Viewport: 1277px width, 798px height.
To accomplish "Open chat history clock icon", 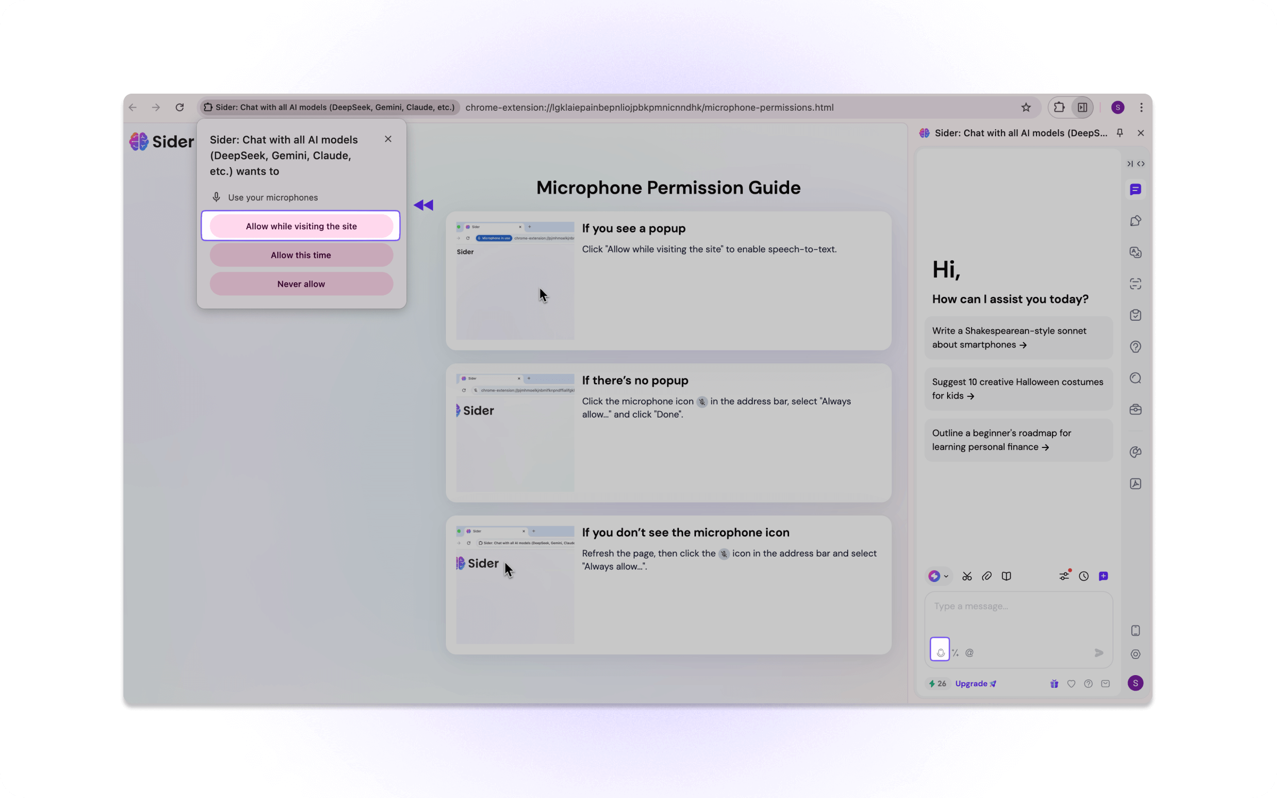I will click(x=1084, y=576).
